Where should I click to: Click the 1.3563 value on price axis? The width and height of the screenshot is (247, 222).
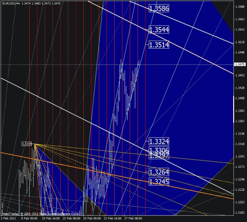[240, 19]
